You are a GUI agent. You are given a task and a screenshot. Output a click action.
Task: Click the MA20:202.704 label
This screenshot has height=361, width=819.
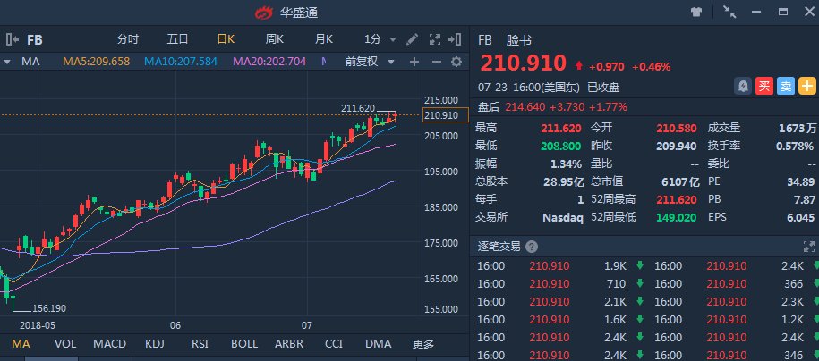pos(269,62)
